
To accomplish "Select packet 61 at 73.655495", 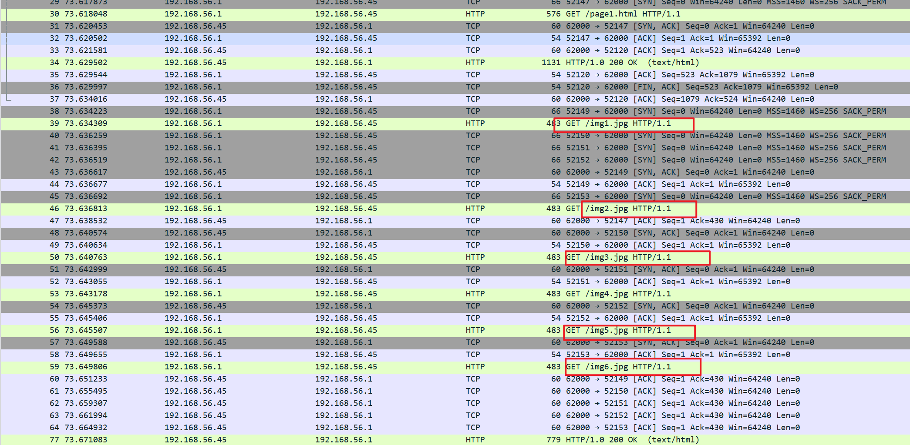I will [455, 391].
